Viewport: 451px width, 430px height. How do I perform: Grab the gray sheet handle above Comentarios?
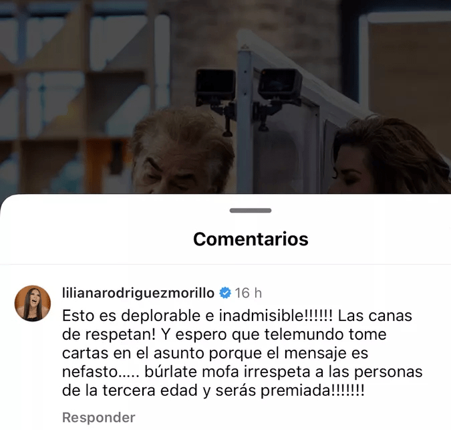click(251, 211)
